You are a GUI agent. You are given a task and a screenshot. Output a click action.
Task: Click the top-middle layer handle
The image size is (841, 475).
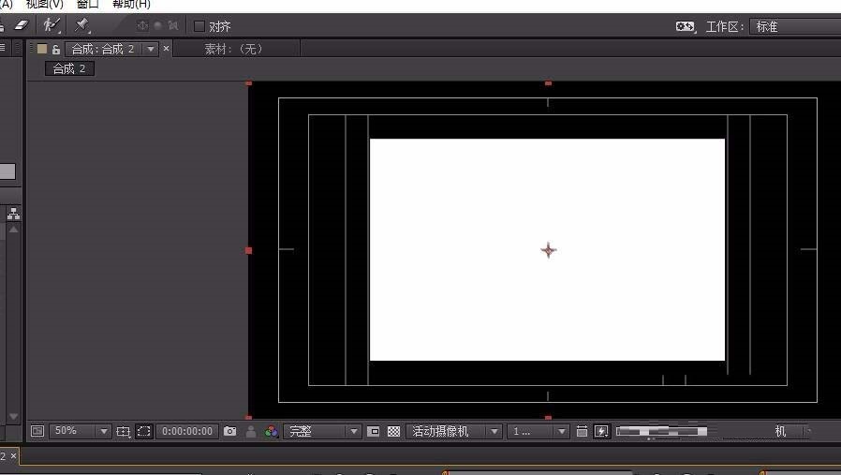click(548, 83)
